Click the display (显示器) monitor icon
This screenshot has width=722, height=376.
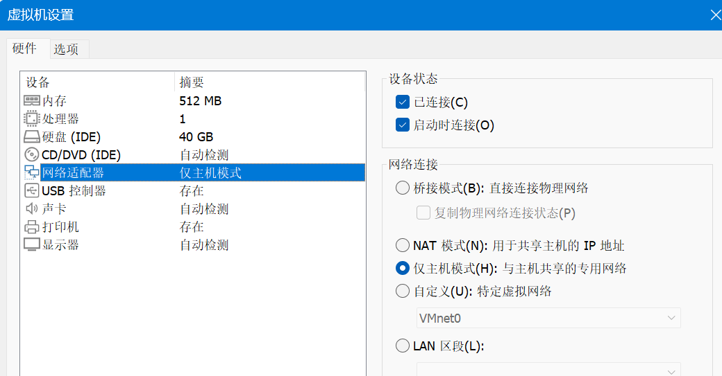(x=32, y=245)
